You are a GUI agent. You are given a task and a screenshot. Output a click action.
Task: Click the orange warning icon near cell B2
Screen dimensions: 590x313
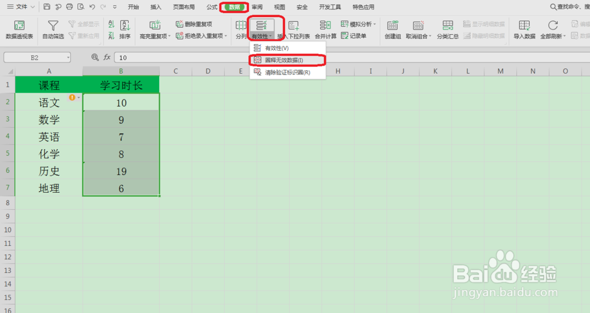pyautogui.click(x=72, y=97)
